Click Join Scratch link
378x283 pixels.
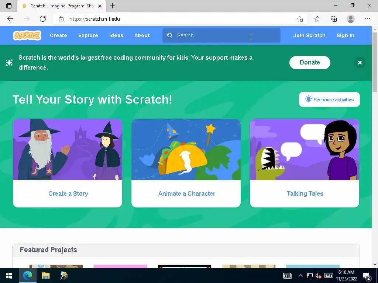click(309, 35)
